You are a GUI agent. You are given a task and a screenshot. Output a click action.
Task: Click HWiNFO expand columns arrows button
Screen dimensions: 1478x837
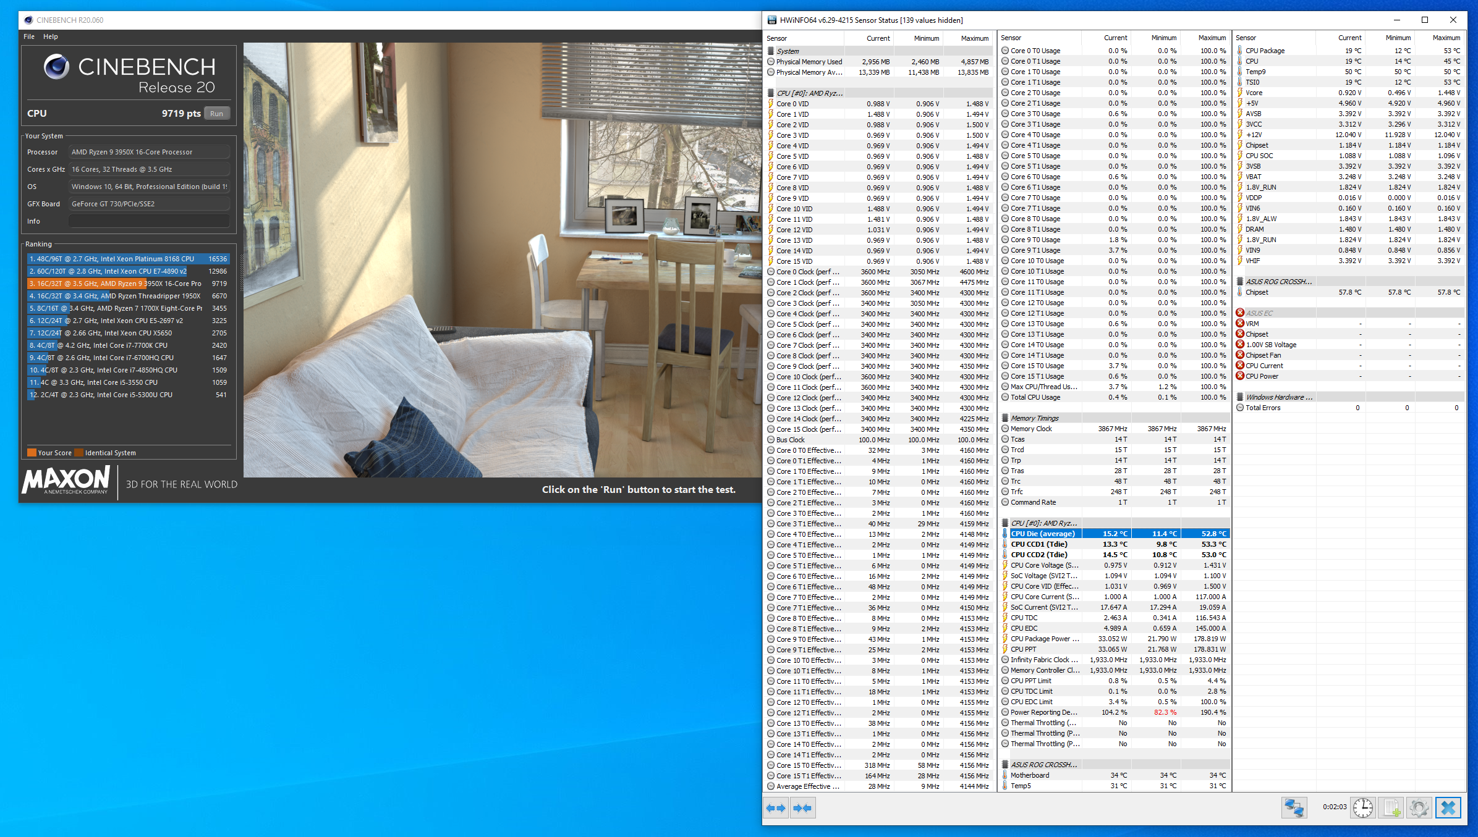pyautogui.click(x=775, y=807)
